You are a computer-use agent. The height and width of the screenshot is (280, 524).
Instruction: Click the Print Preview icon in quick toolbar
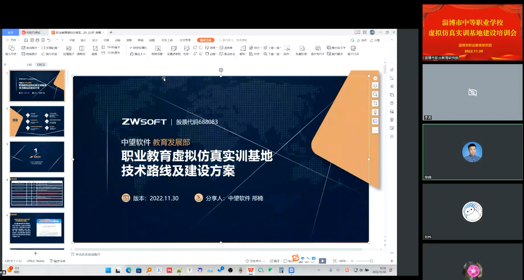(43, 40)
